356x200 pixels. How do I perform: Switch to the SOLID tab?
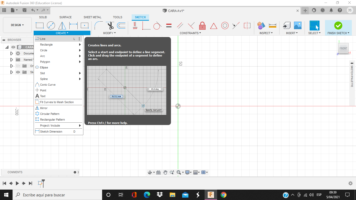(x=43, y=17)
